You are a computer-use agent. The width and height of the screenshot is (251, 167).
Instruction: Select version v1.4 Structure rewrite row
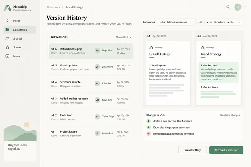(x=91, y=84)
